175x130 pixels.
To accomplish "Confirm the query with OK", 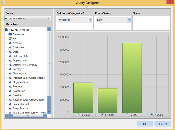I will [x=145, y=124].
